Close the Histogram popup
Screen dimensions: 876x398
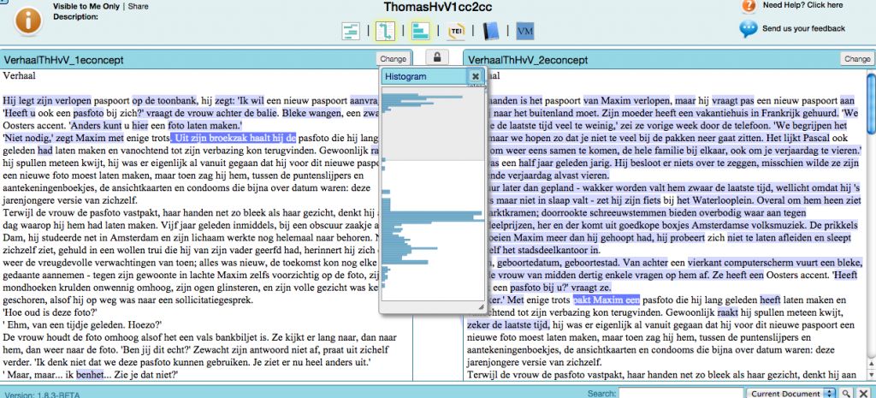(475, 76)
